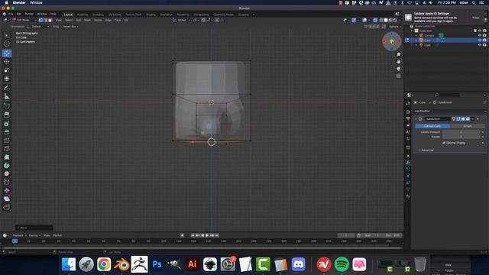Open the Edit Mode dropdown

[x=24, y=20]
